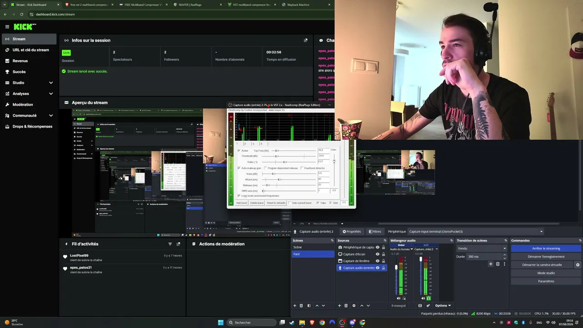Hide the Capture d'écran source

(377, 254)
